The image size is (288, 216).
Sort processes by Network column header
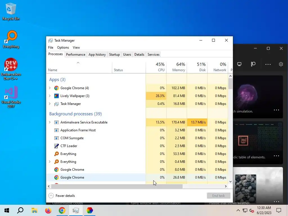click(218, 67)
